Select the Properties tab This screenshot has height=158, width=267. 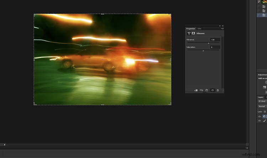tap(190, 29)
